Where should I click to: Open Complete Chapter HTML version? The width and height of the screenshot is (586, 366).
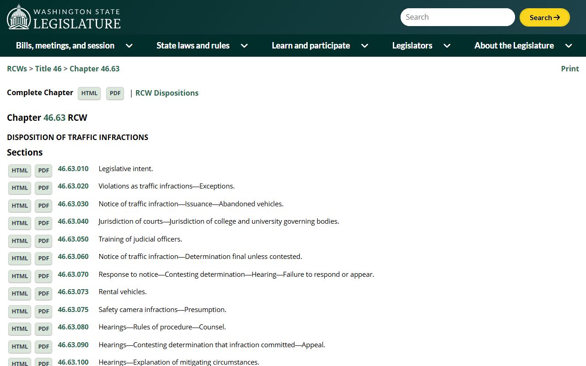pyautogui.click(x=89, y=93)
